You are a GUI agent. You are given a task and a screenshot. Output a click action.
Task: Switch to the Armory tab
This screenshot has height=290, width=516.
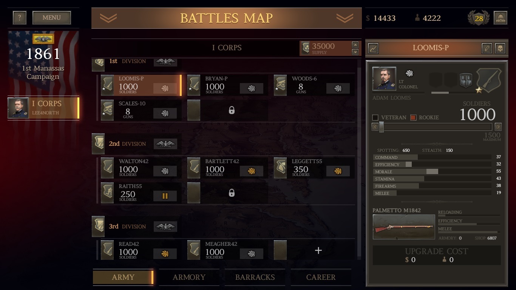click(189, 277)
